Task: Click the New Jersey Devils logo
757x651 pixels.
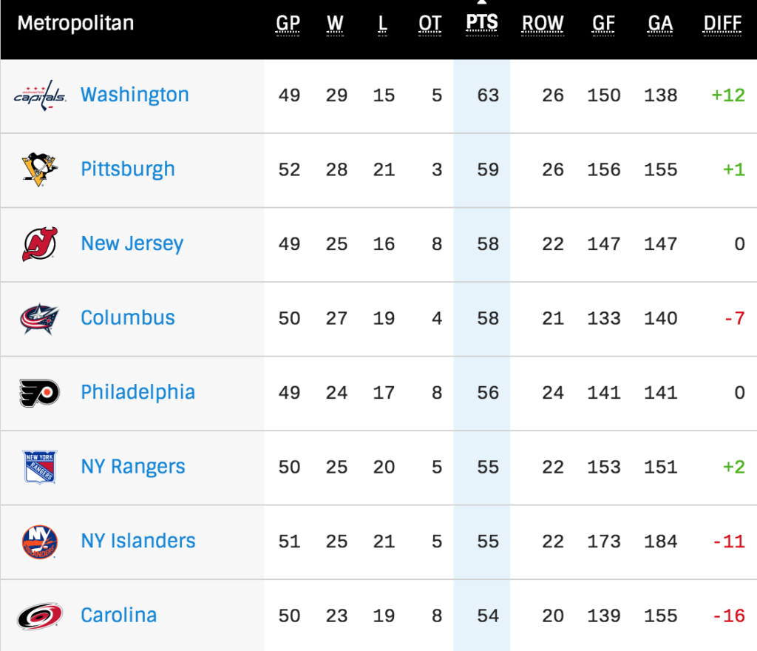Action: (x=40, y=244)
